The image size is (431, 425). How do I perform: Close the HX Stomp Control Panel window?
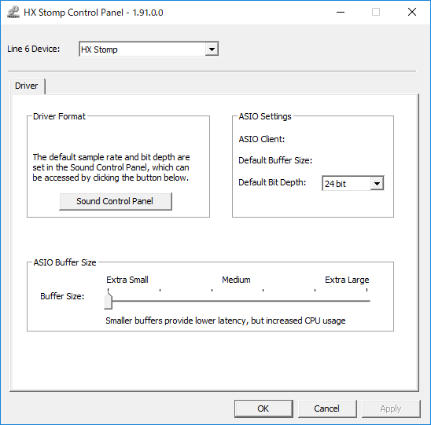(x=412, y=12)
